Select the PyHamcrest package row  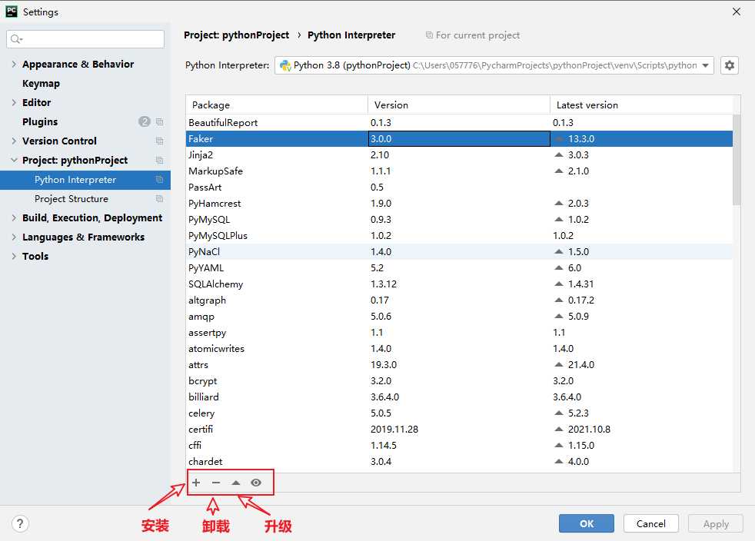pos(459,203)
